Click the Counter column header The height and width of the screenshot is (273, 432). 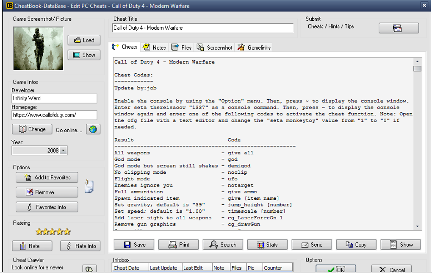pyautogui.click(x=277, y=268)
